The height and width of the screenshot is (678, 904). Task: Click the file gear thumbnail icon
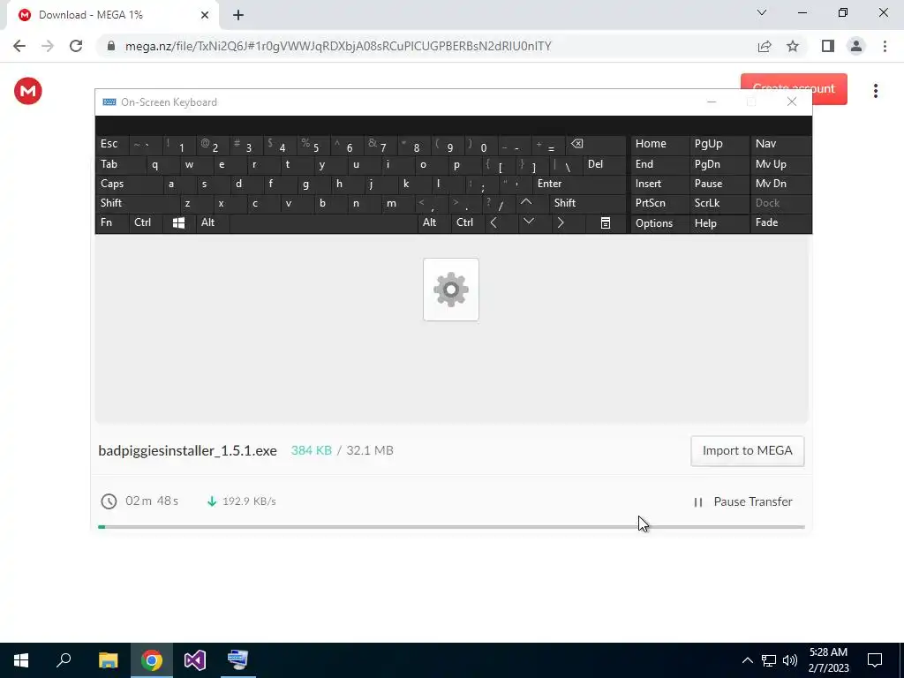pyautogui.click(x=451, y=290)
